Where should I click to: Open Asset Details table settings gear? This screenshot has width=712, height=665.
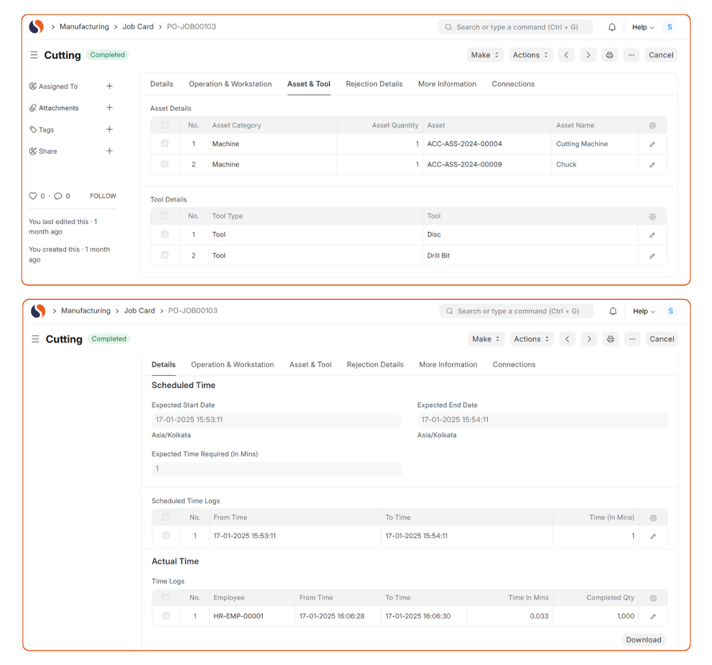tap(652, 126)
